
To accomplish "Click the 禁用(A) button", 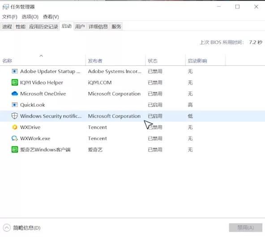I will click(x=246, y=228).
